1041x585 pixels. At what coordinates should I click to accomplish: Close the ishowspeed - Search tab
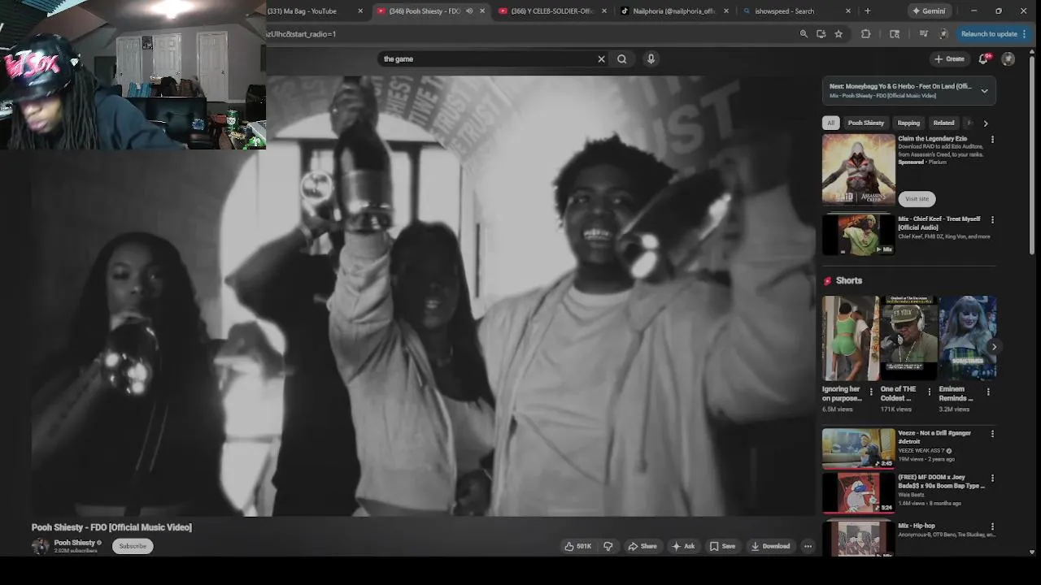tap(848, 11)
